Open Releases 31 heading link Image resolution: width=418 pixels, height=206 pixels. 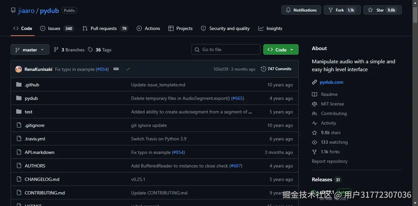pyautogui.click(x=326, y=180)
